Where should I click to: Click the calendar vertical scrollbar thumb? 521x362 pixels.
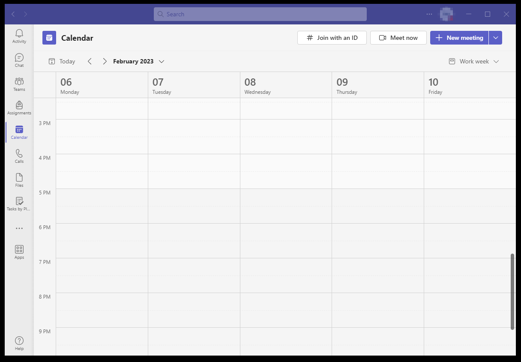point(512,291)
